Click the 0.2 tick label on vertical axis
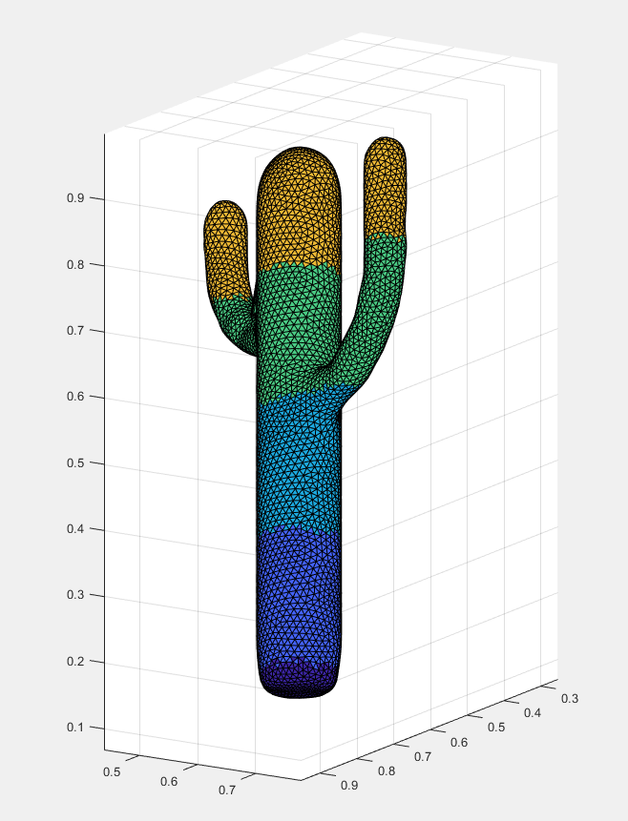628x821 pixels. 75,662
